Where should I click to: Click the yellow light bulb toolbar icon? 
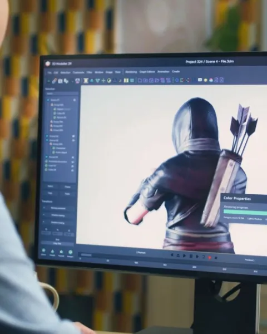[x=206, y=80]
